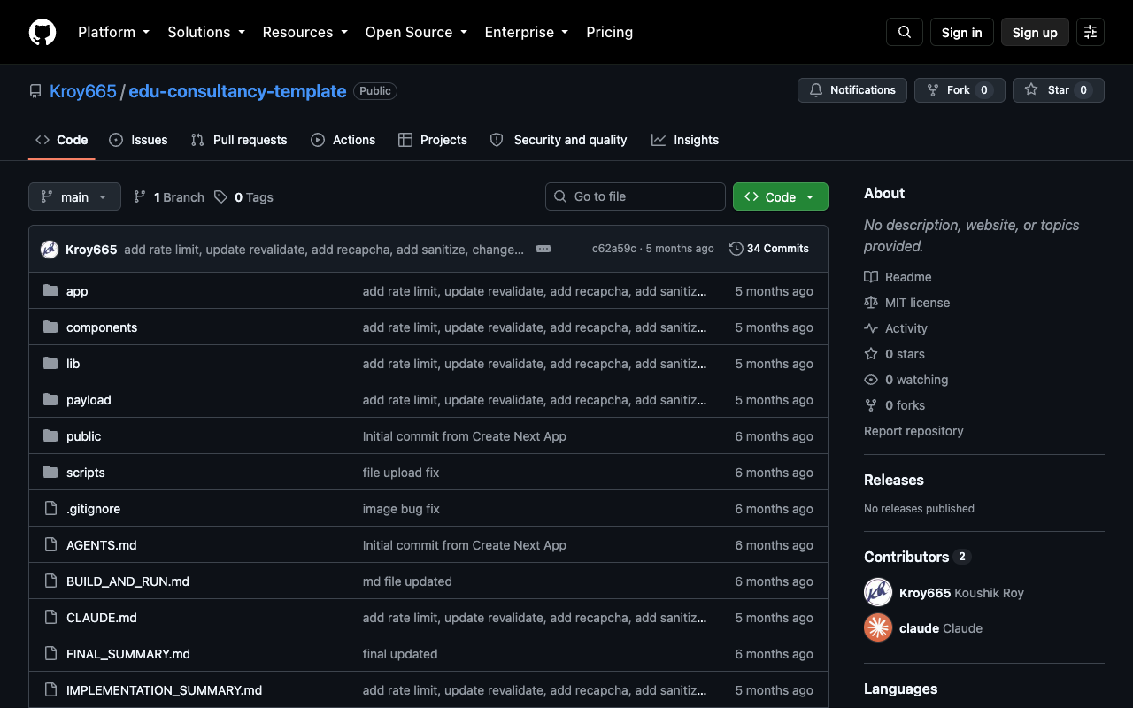View the Insights tab
The image size is (1133, 708).
(685, 140)
